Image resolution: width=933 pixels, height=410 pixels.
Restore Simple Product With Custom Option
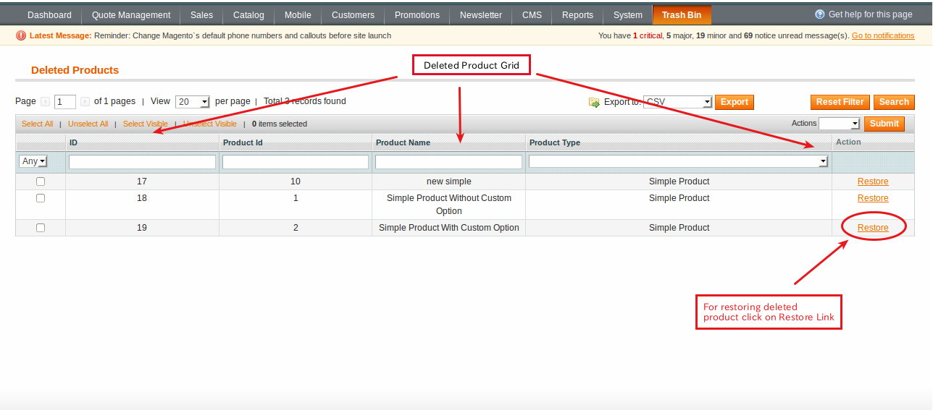click(x=873, y=228)
